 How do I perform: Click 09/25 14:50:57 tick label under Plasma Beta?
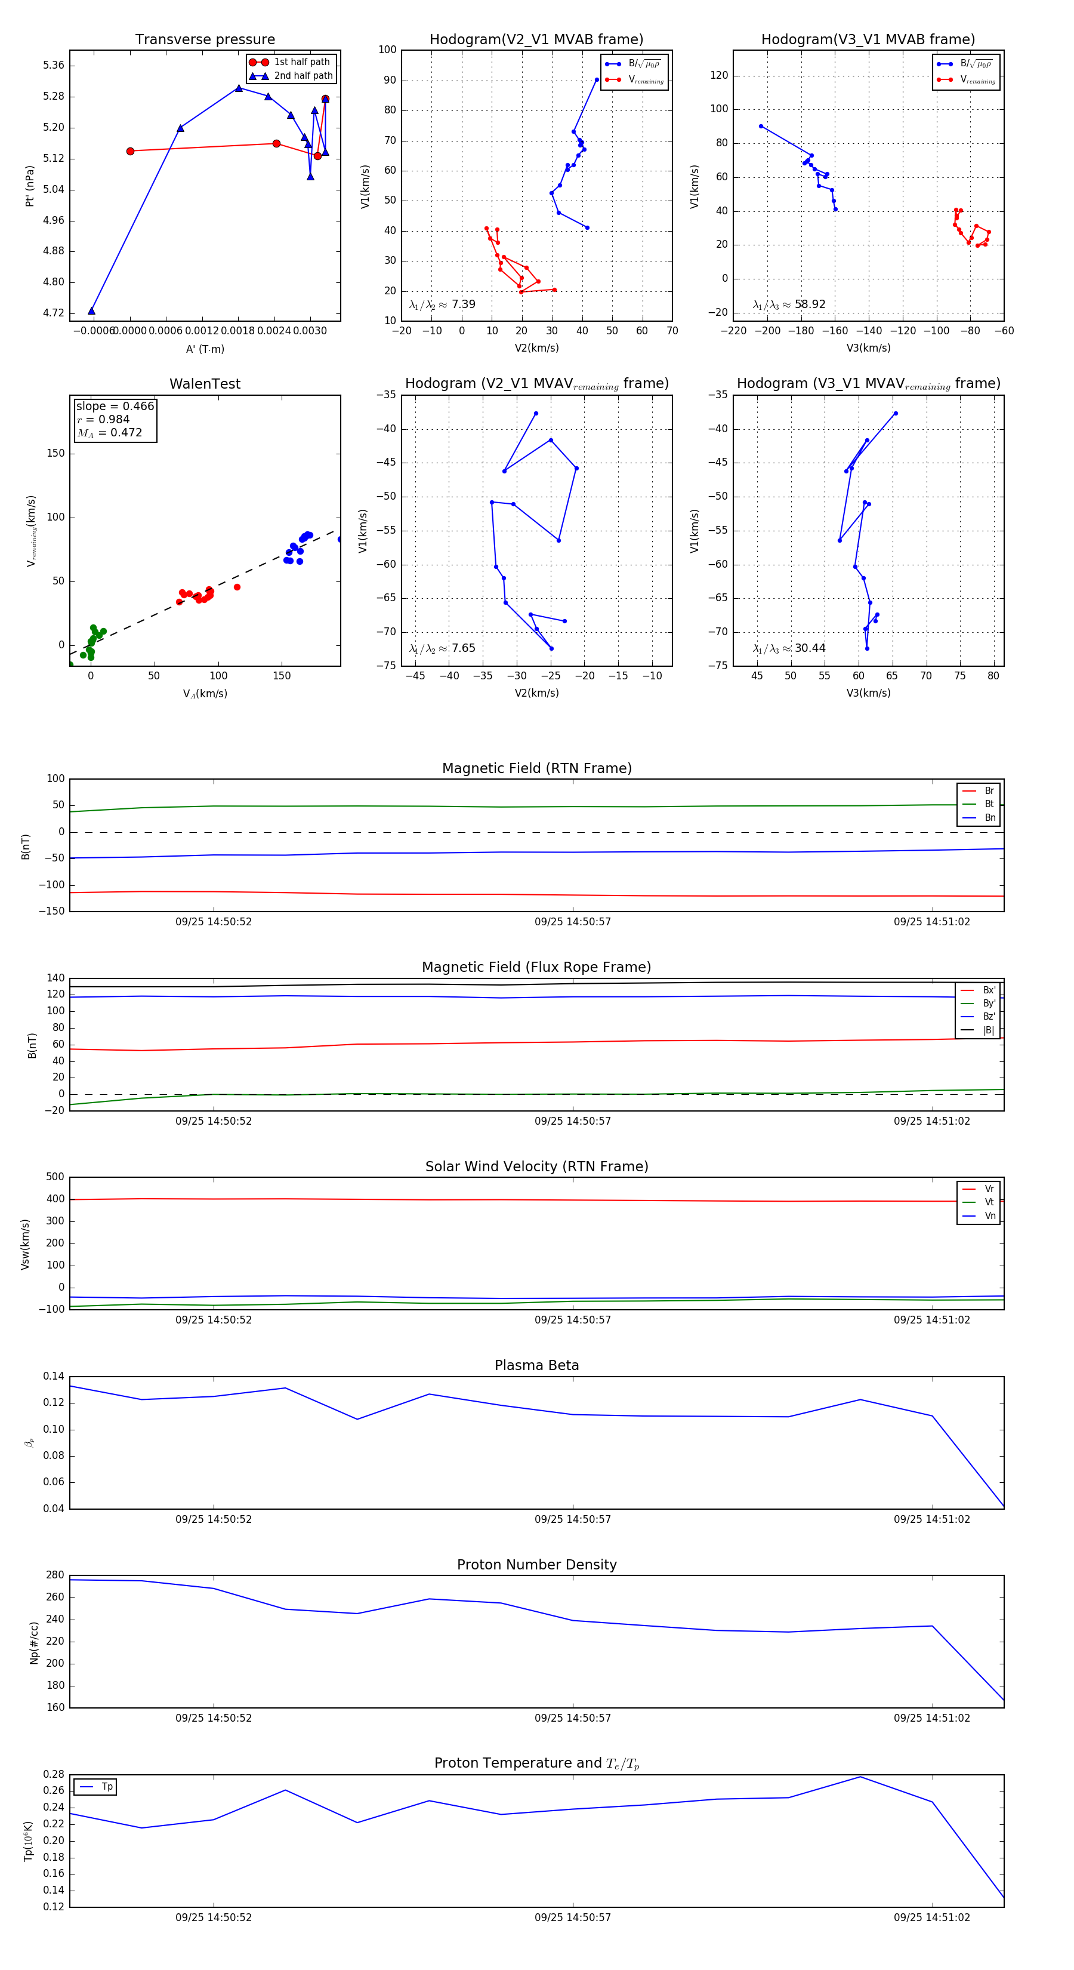(x=573, y=1519)
